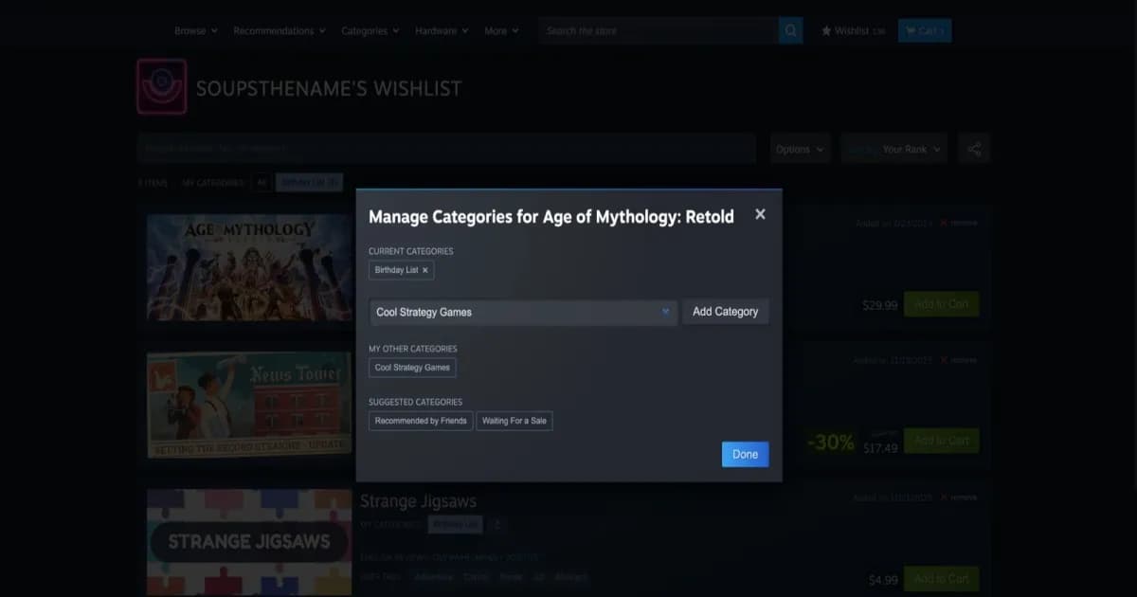Click the Strange Jigsaws title link

(418, 500)
